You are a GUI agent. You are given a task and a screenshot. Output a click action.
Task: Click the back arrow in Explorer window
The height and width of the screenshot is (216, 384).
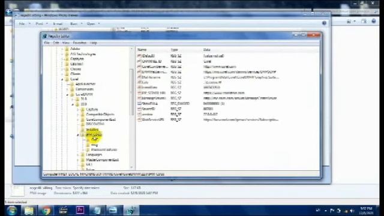[8, 12]
